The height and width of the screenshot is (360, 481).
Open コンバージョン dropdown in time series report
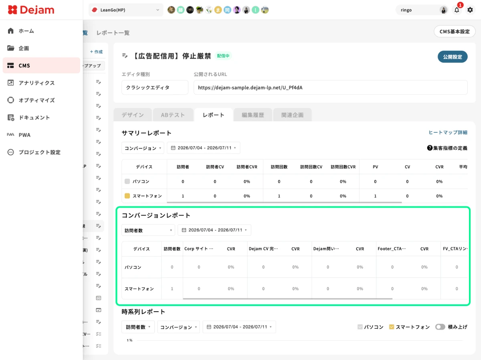tap(178, 327)
